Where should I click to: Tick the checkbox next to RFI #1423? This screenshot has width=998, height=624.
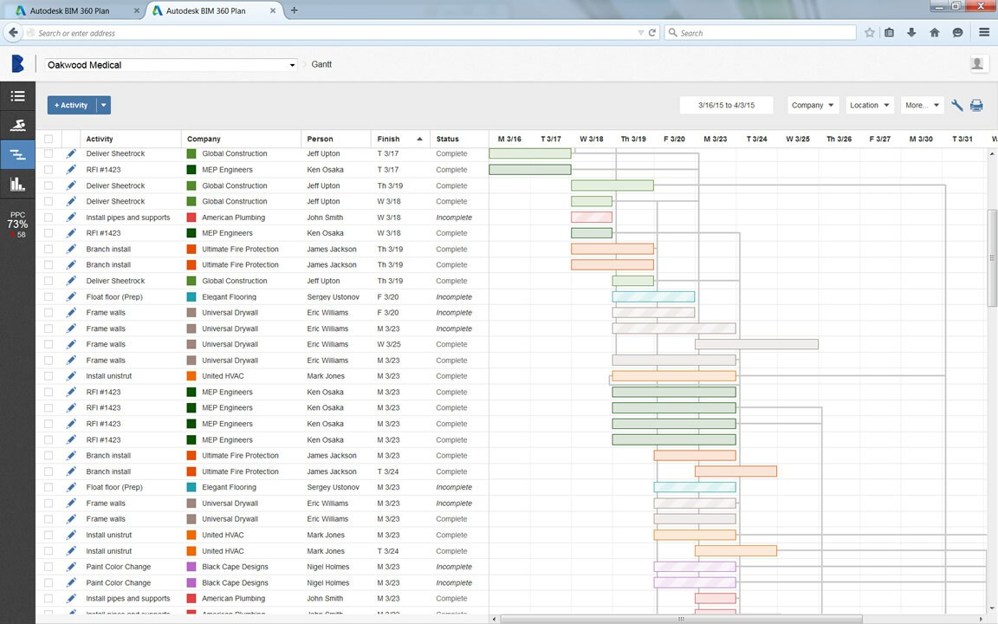pos(48,169)
